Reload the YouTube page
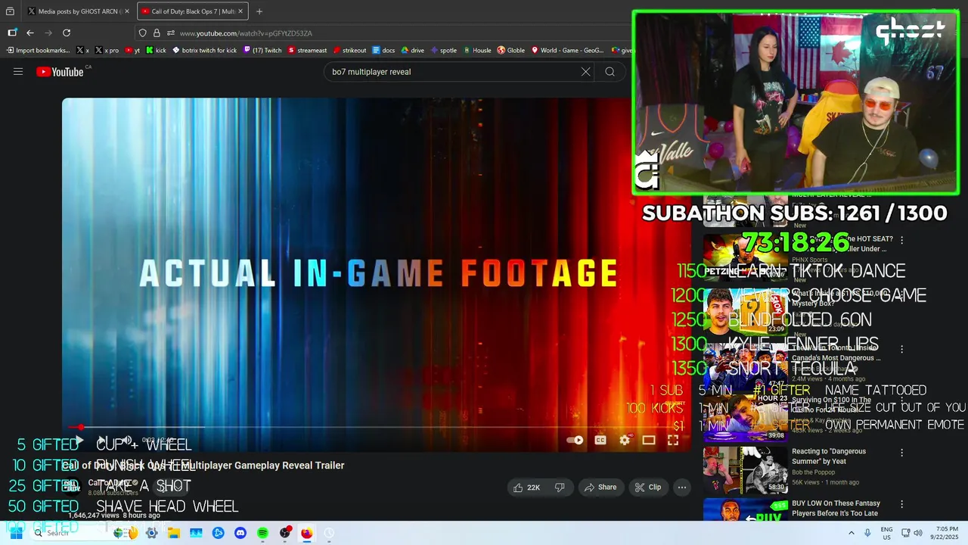968x545 pixels. pos(67,33)
